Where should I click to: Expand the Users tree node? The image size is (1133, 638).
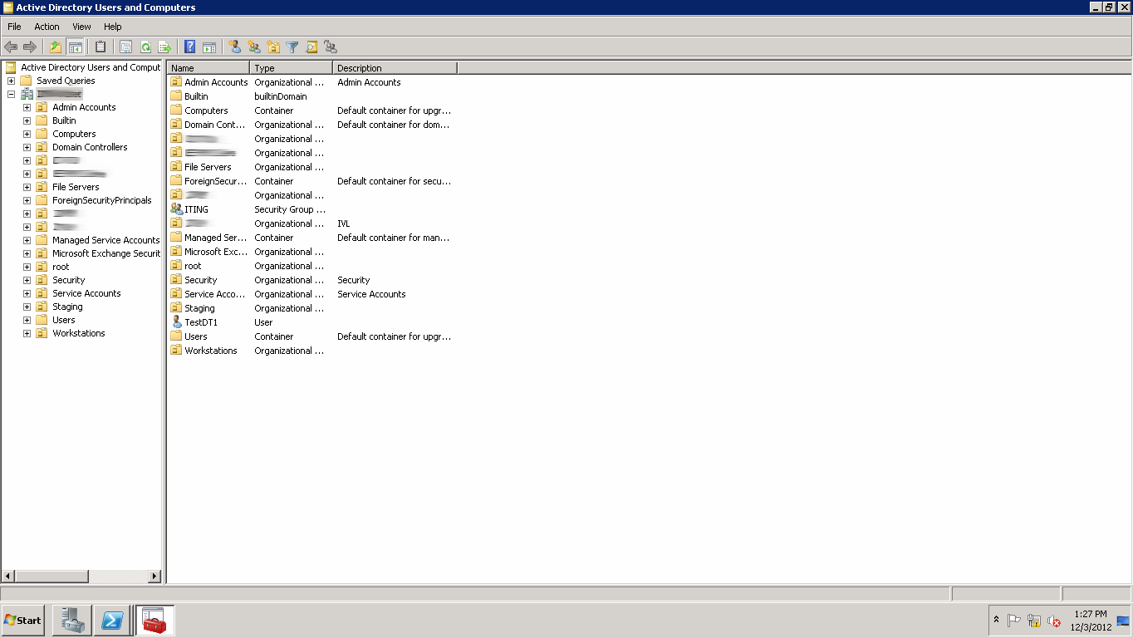pyautogui.click(x=26, y=319)
